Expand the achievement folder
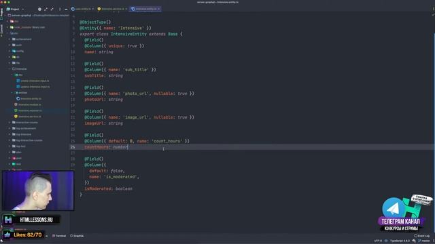435x244 pixels. coord(10,39)
